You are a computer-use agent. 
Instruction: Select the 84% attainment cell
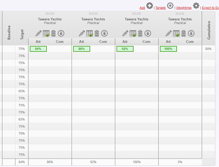click(x=38, y=49)
